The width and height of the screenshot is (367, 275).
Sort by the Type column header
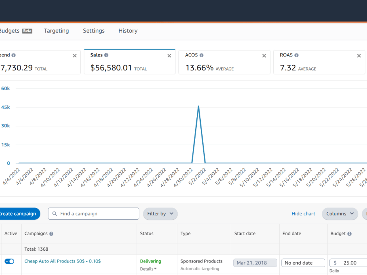pyautogui.click(x=185, y=234)
